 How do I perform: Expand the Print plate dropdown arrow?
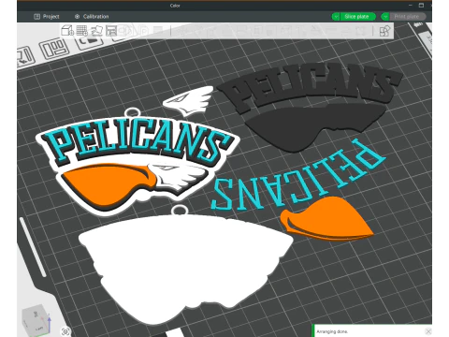click(385, 17)
